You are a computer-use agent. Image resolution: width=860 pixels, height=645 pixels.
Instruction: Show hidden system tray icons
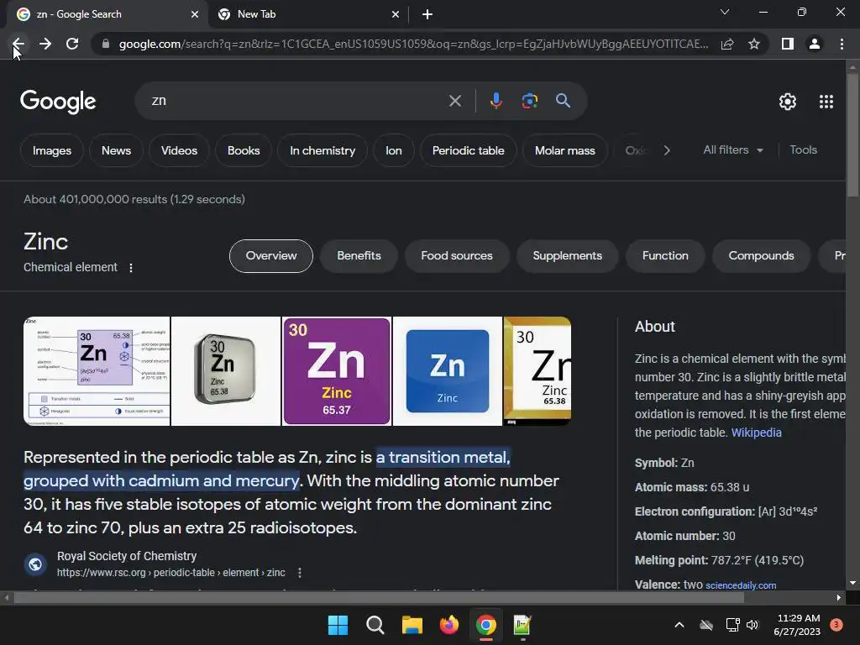click(679, 625)
